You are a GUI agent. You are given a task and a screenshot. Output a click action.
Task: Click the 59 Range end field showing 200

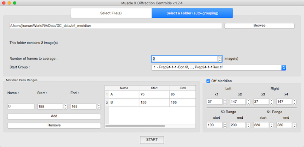click(238, 125)
